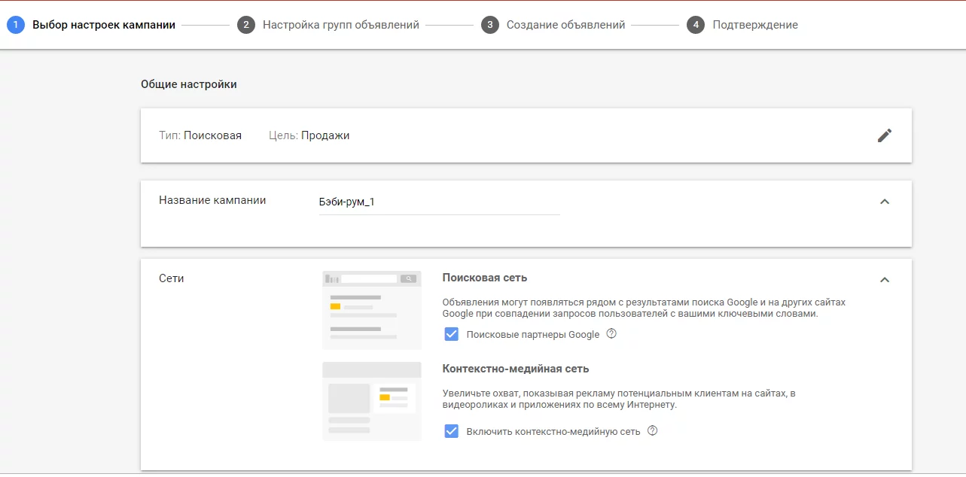Click the Общие настройки heading

pyautogui.click(x=189, y=84)
